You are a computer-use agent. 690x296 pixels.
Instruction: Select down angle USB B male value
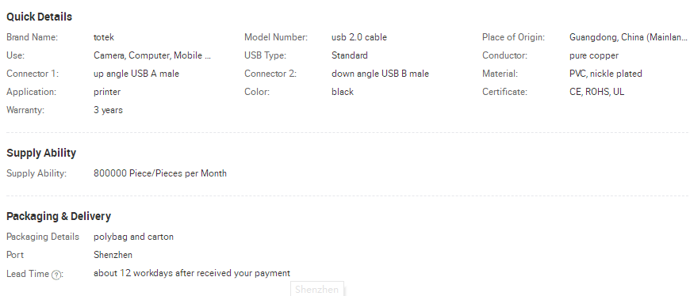380,74
